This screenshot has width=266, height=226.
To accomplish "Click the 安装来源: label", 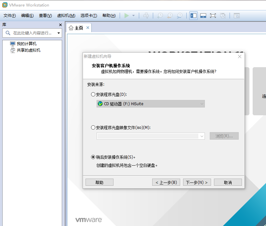I will click(96, 84).
